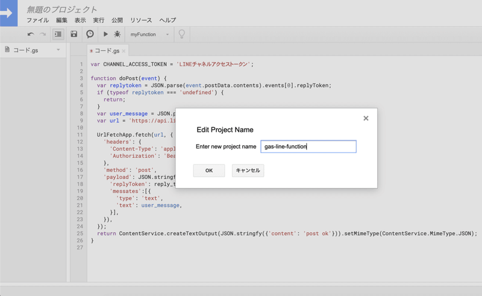Image resolution: width=482 pixels, height=296 pixels.
Task: Save the project with the floppy icon
Action: pos(74,34)
